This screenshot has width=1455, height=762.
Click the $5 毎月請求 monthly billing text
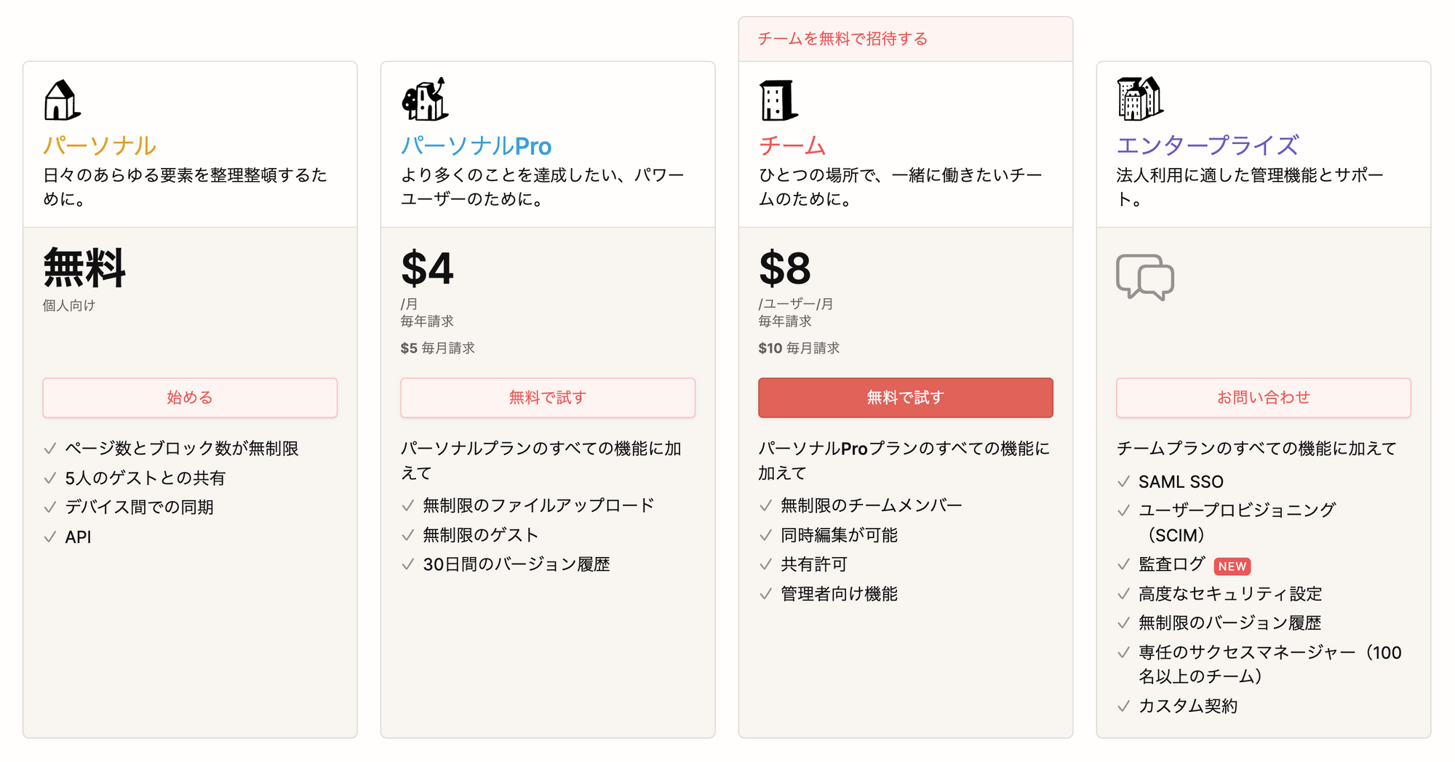point(437,348)
